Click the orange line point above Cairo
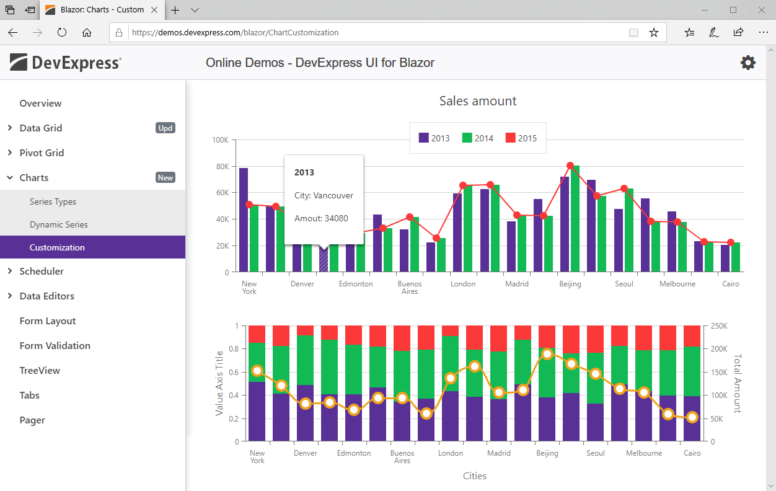The height and width of the screenshot is (491, 776). tap(692, 417)
